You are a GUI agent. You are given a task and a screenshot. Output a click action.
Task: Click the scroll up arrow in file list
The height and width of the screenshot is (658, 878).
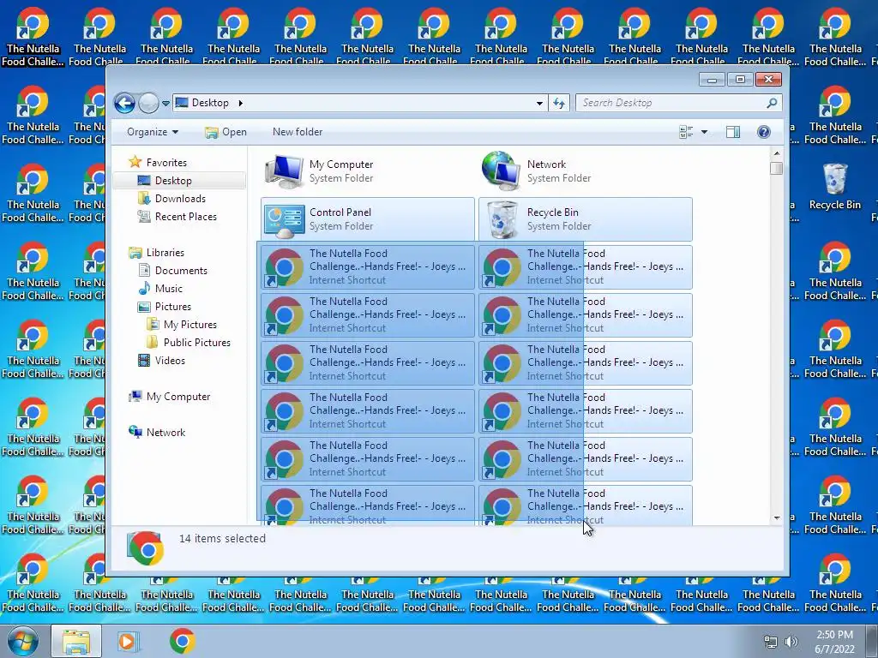point(776,153)
